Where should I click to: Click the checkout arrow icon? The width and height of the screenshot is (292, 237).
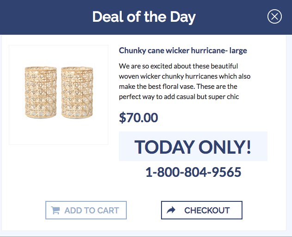coord(171,210)
